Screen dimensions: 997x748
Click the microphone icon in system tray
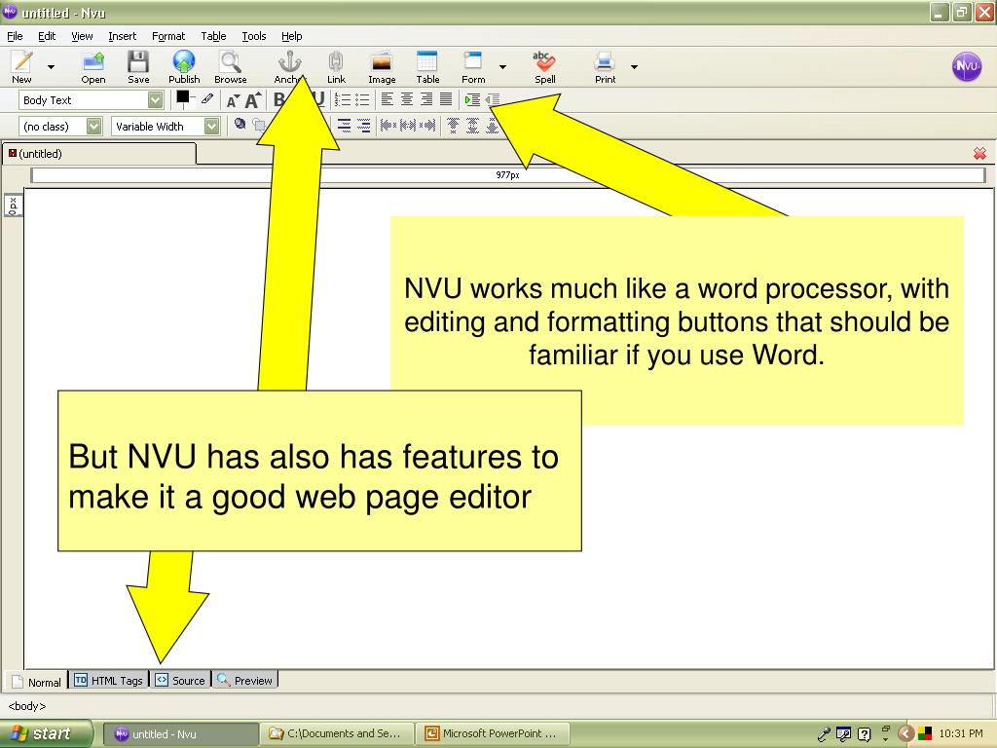tap(824, 734)
